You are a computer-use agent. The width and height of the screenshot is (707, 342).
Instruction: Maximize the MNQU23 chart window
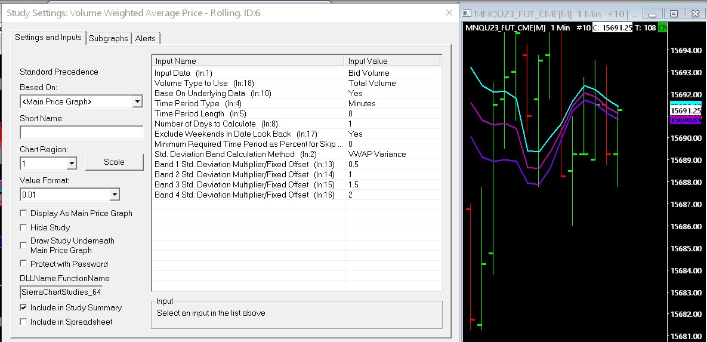674,14
